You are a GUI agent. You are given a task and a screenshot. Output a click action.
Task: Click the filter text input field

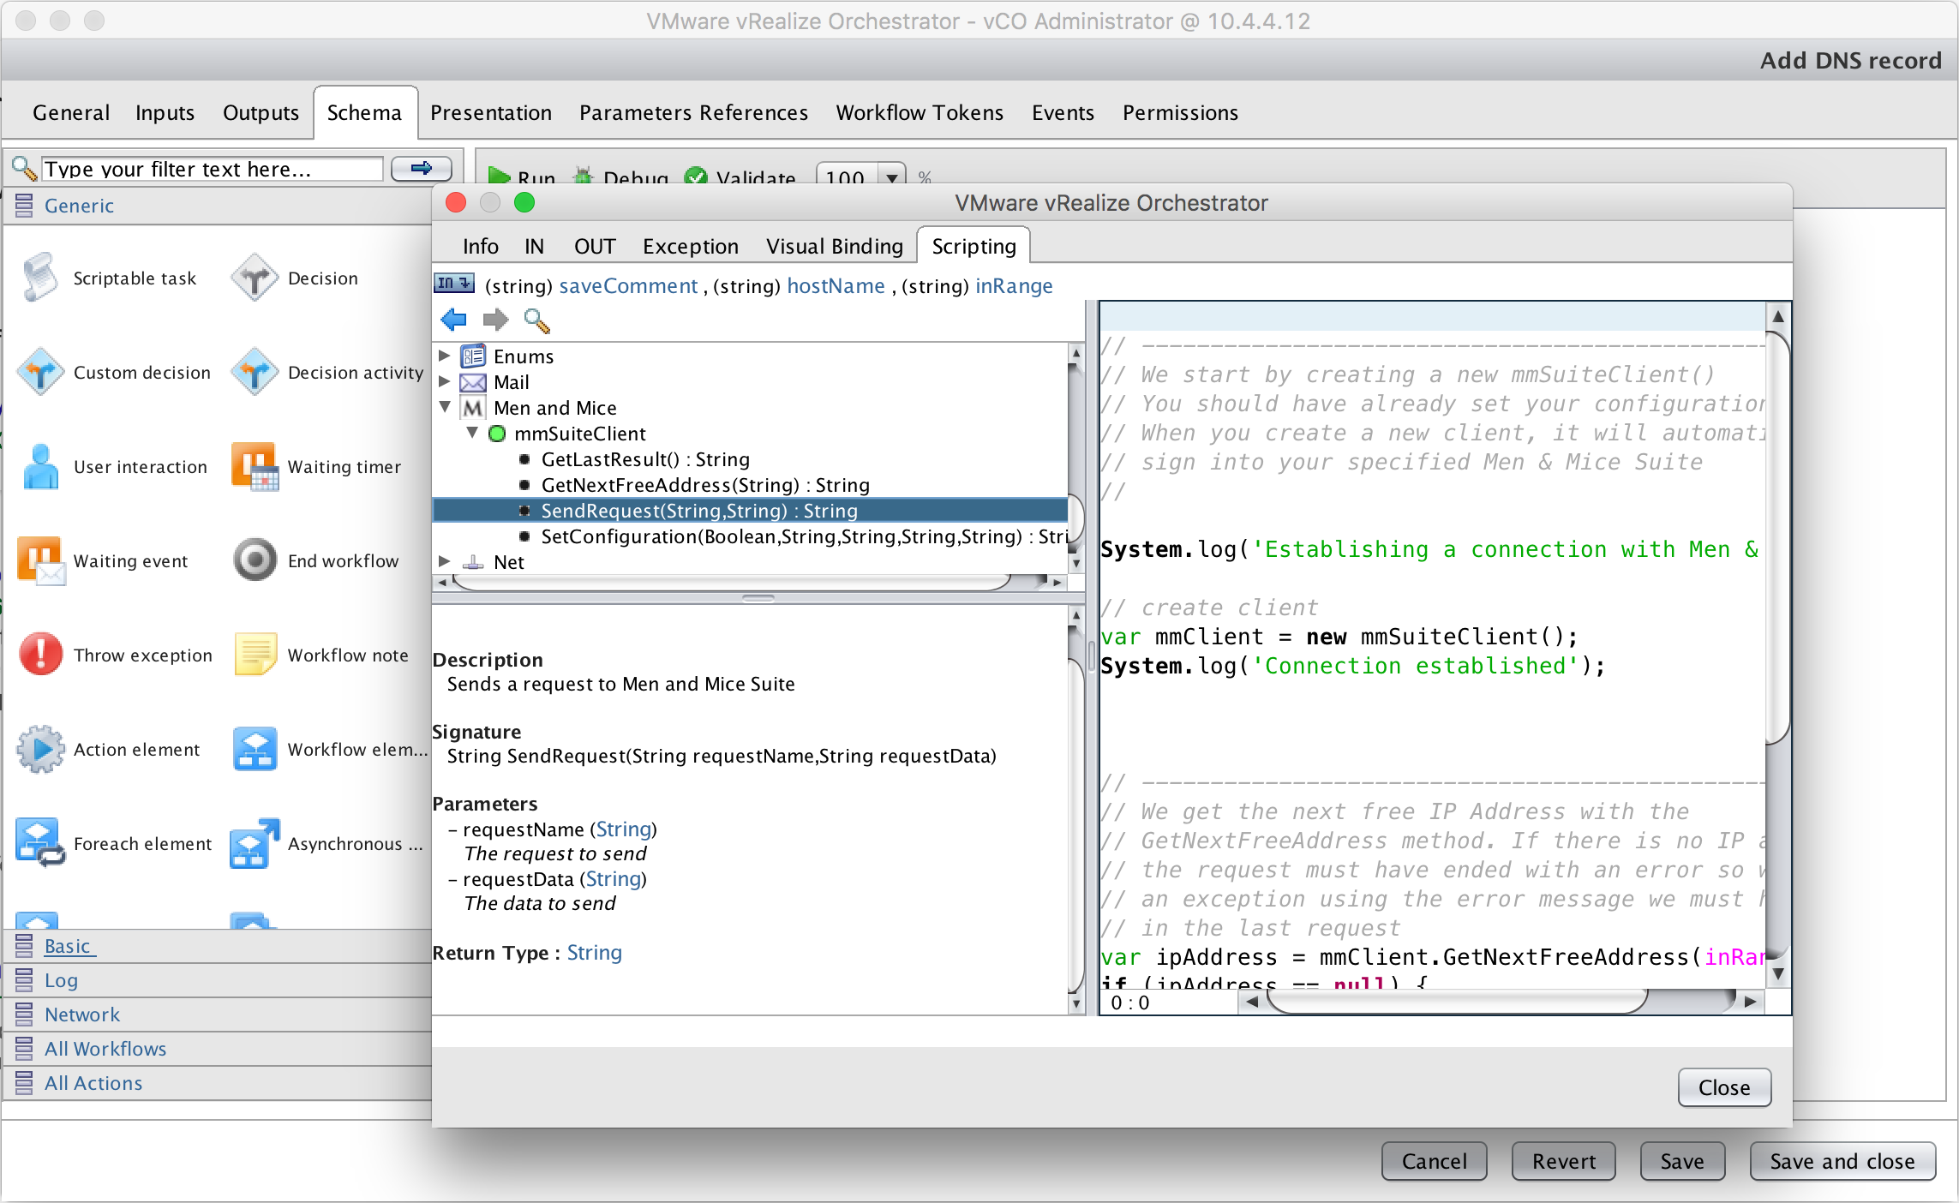coord(212,169)
